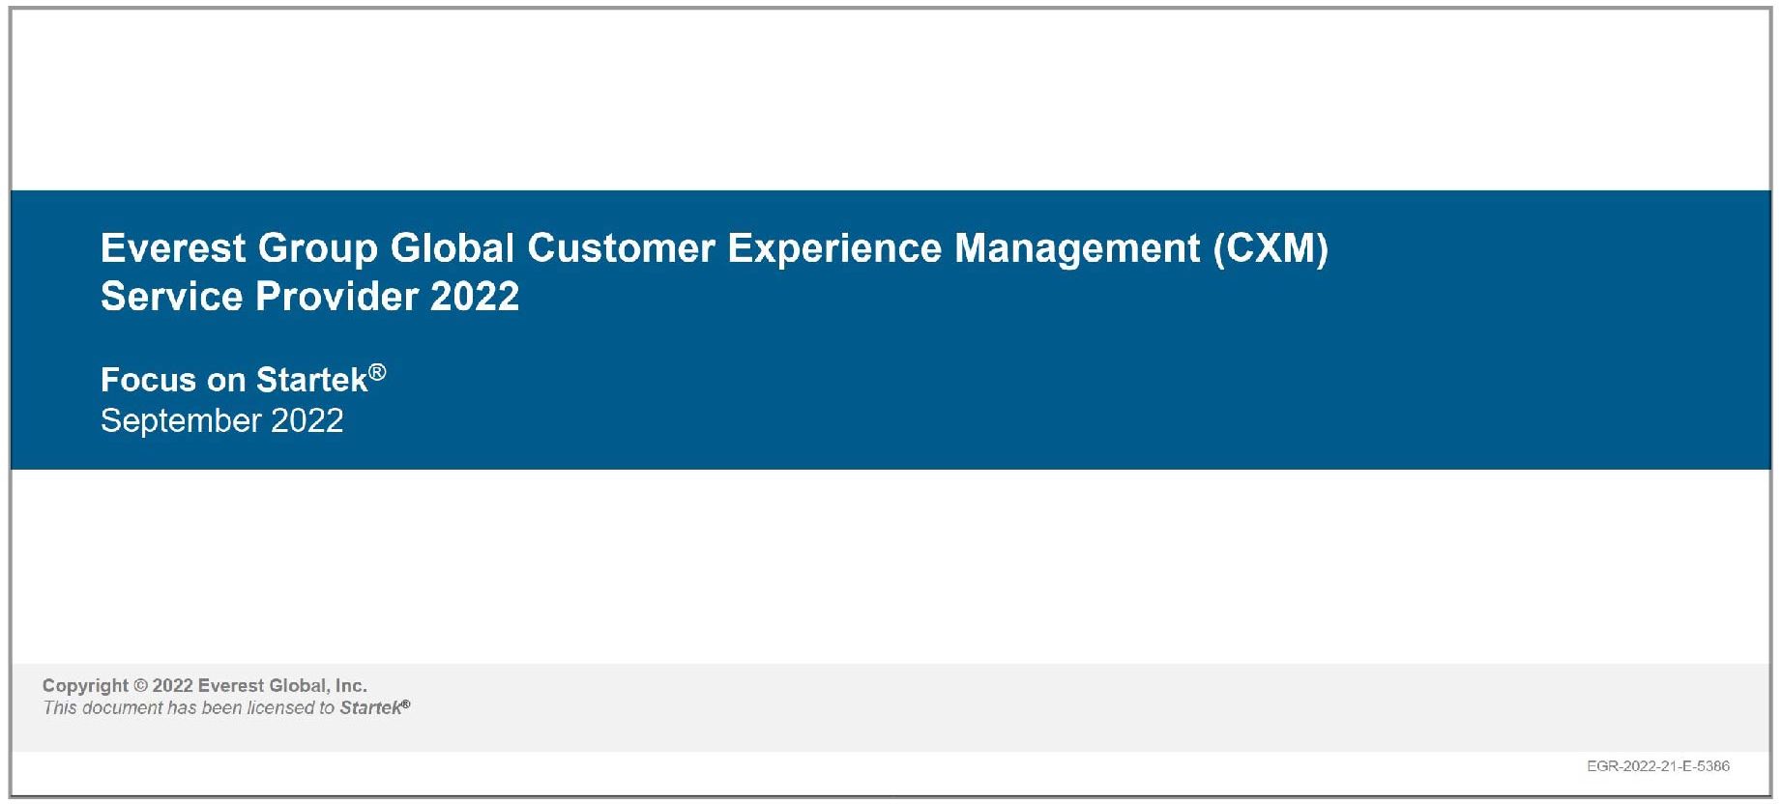Click the registered symbol after "Focus on Startek"
The image size is (1782, 804).
(x=377, y=372)
